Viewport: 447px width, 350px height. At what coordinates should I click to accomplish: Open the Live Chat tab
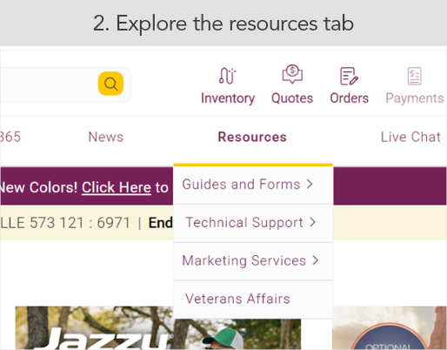click(x=410, y=137)
